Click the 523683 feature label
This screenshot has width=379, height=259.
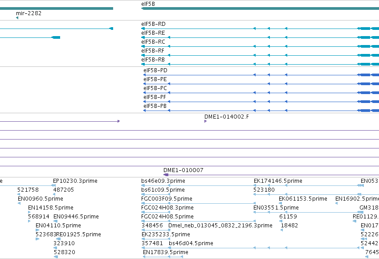click(46, 234)
